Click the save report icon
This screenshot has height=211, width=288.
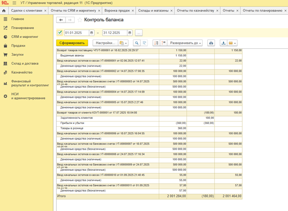(224, 43)
